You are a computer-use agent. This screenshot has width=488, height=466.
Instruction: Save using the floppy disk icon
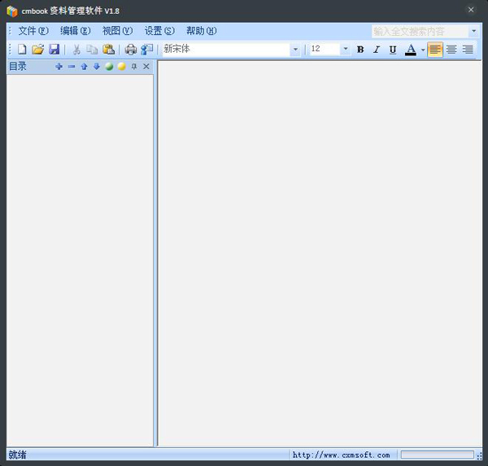(x=54, y=49)
